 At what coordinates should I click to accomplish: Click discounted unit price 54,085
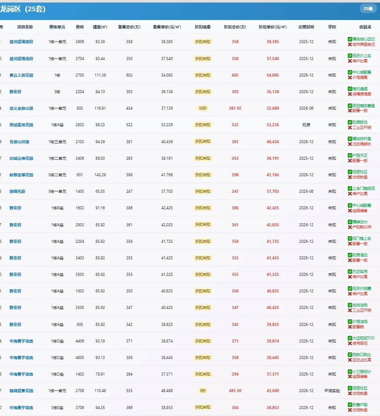point(273,75)
